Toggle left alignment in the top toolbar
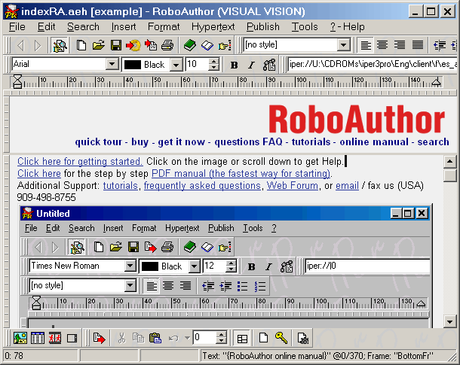Viewport: 460px width, 365px height. 366,45
